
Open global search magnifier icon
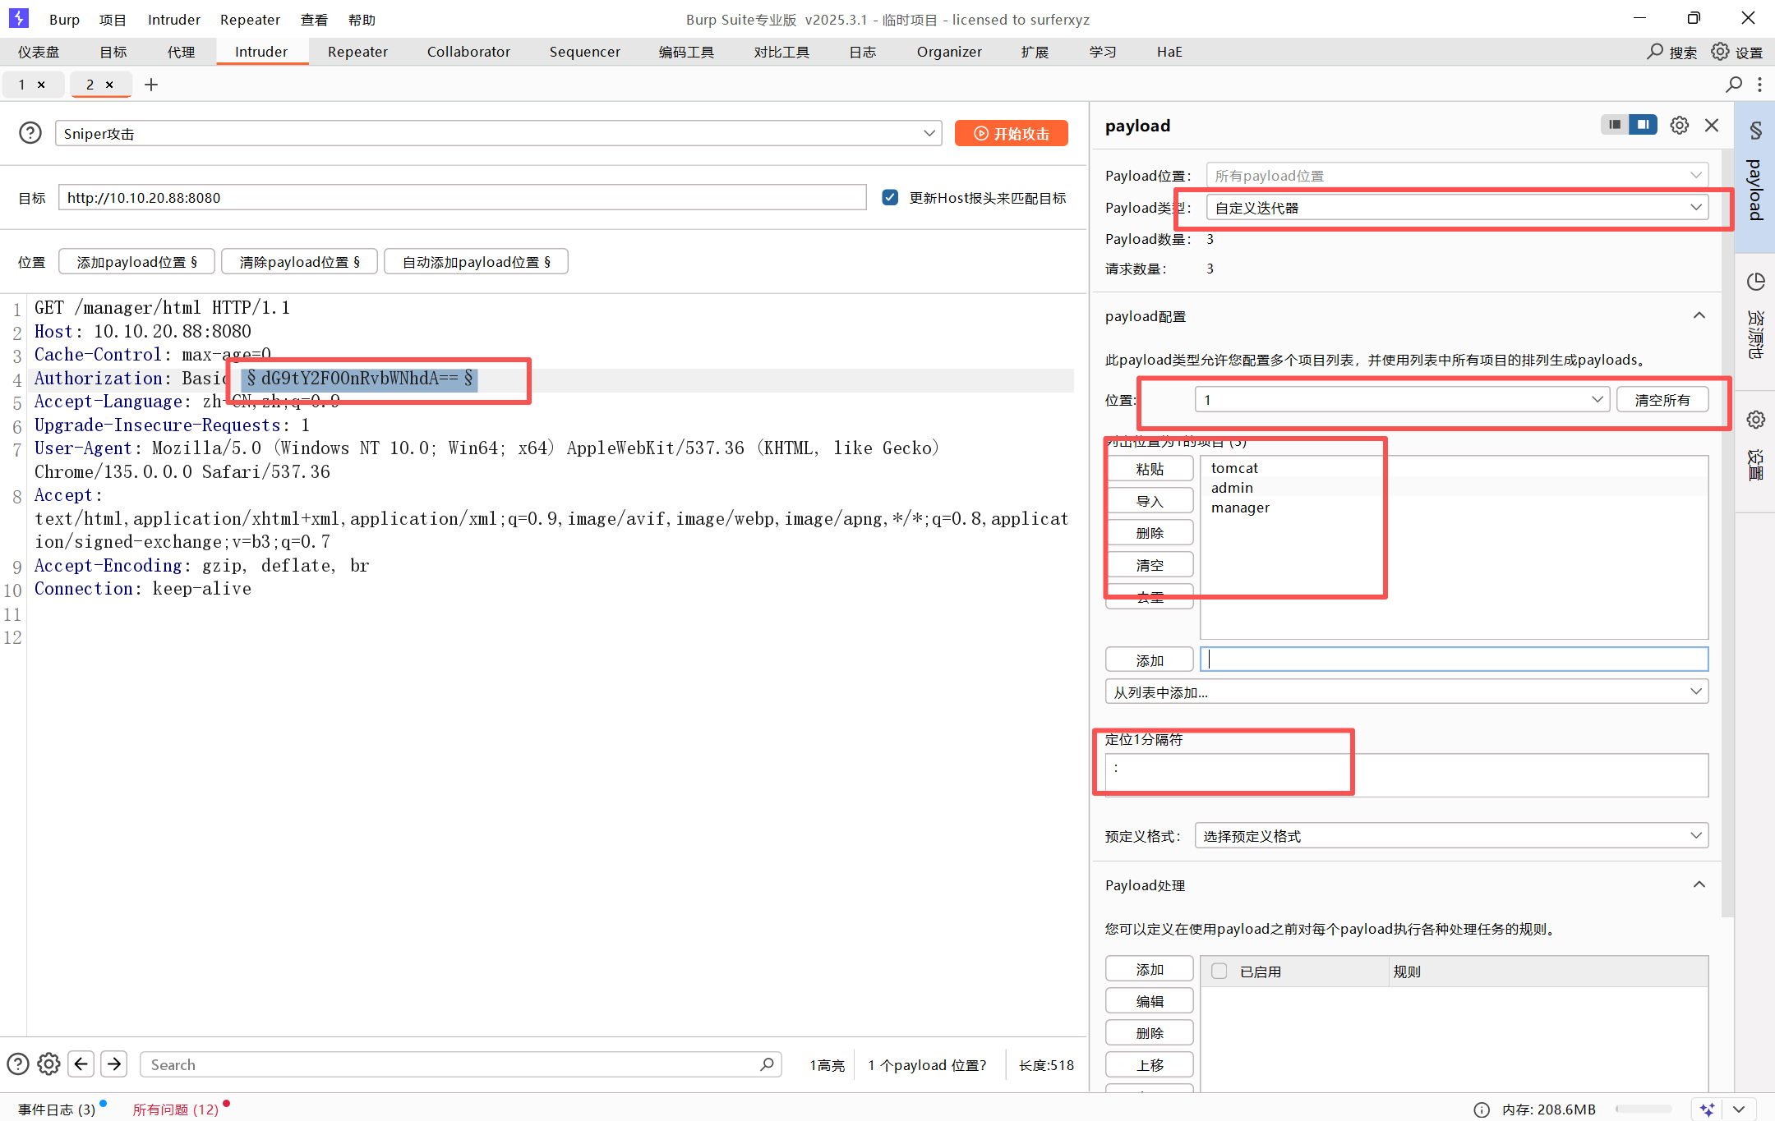pos(1655,52)
